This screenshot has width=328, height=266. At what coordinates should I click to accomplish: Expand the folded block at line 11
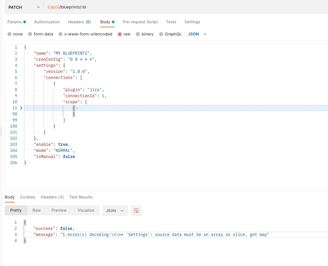pos(21,108)
